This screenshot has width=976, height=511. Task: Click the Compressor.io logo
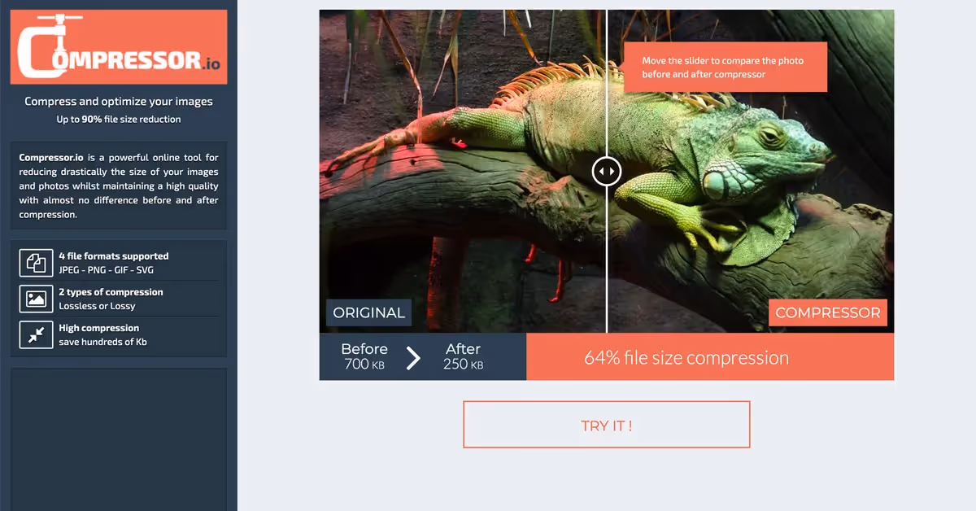(x=119, y=47)
